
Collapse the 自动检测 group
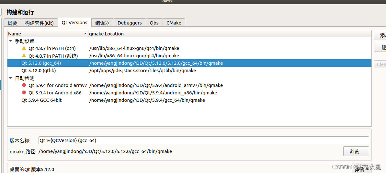11,78
